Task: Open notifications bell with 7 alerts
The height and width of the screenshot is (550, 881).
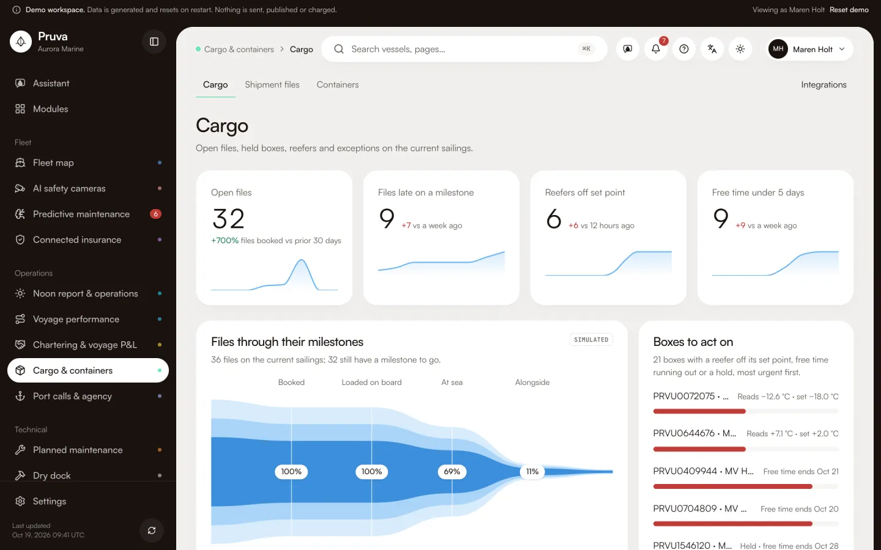Action: coord(656,49)
